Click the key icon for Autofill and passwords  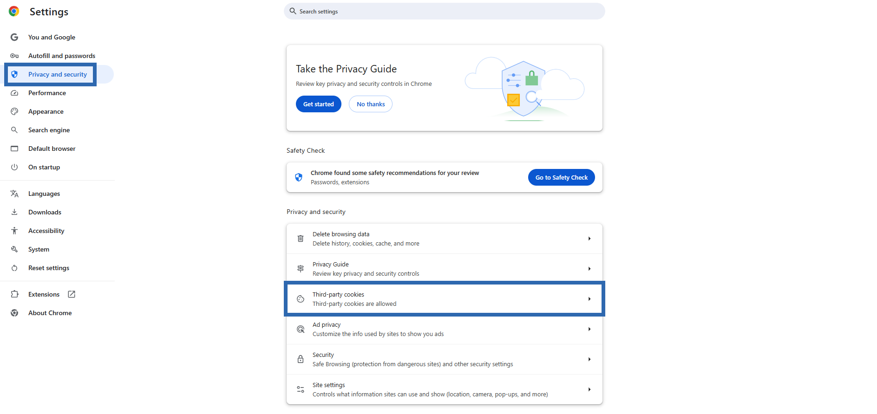pyautogui.click(x=14, y=56)
